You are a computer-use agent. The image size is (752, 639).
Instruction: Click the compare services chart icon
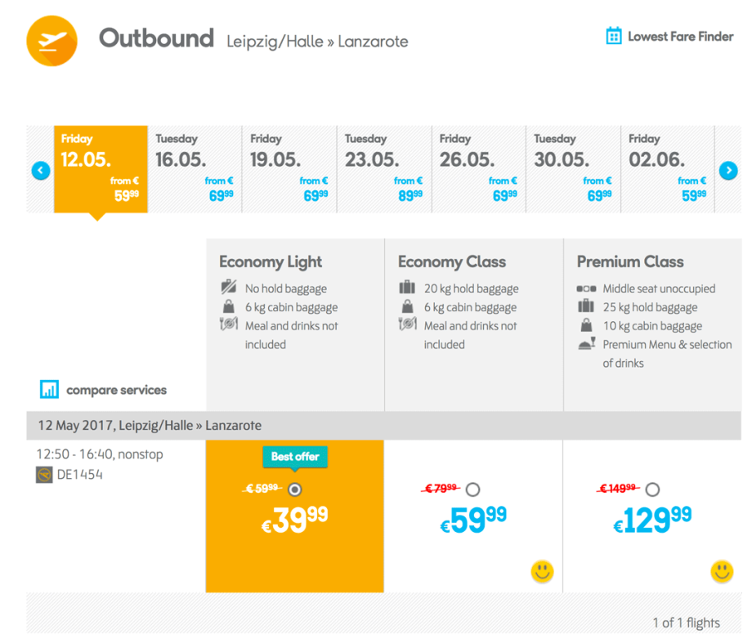[49, 390]
